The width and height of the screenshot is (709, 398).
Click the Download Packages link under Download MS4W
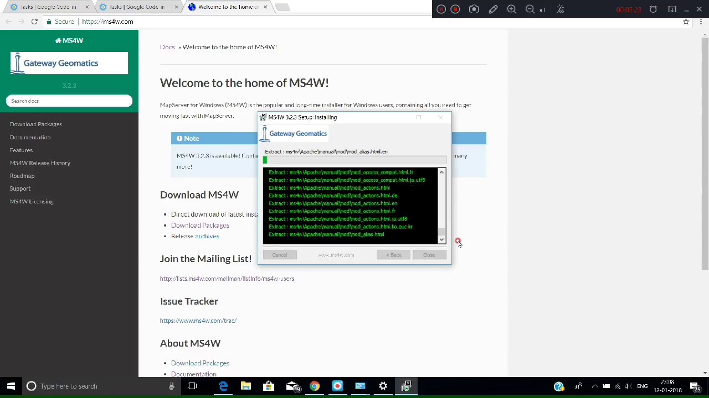(200, 225)
